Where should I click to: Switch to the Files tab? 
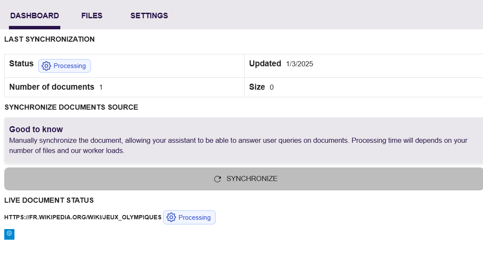[x=92, y=15]
